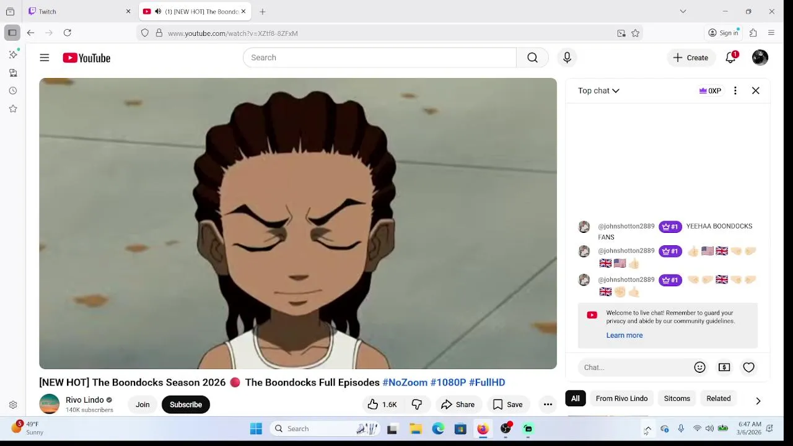This screenshot has height=446, width=793.
Task: Open Windows Start menu
Action: (x=256, y=429)
